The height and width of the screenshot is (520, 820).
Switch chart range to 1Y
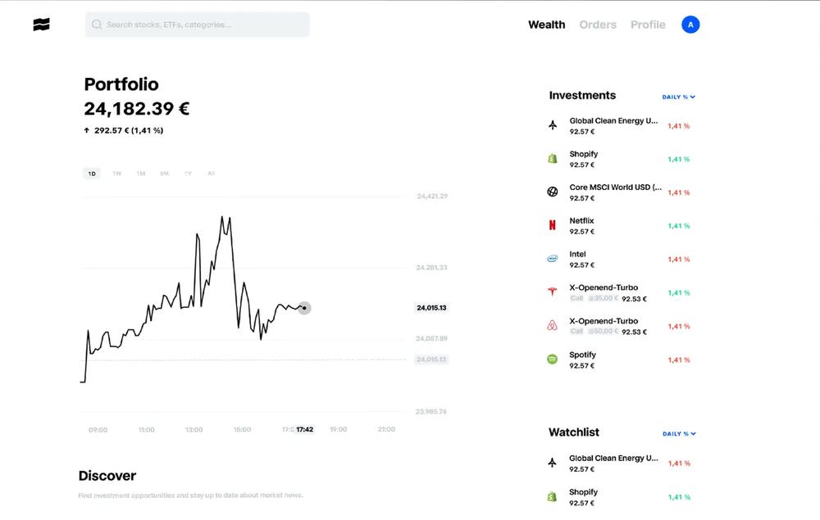coord(188,174)
